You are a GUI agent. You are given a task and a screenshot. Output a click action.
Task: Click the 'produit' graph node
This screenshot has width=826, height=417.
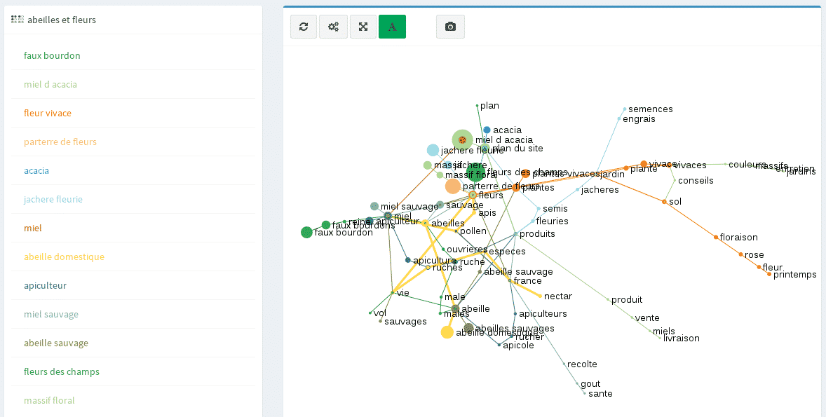pyautogui.click(x=607, y=299)
